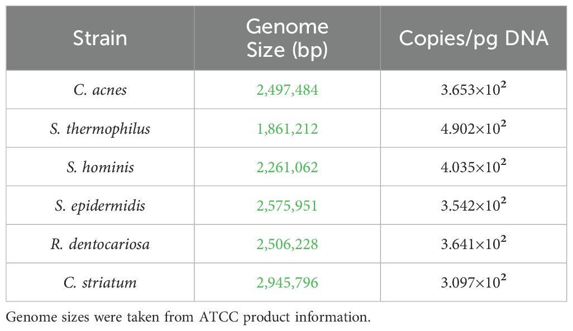Select the S. thermophilus strain cell
This screenshot has height=331, width=573.
click(100, 128)
